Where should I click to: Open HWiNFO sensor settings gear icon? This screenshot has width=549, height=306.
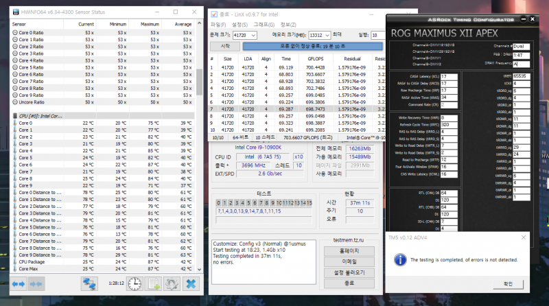(172, 284)
